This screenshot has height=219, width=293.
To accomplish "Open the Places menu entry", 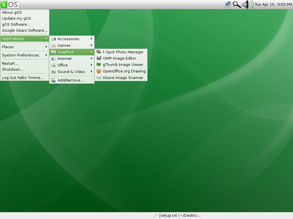I will pyautogui.click(x=25, y=47).
